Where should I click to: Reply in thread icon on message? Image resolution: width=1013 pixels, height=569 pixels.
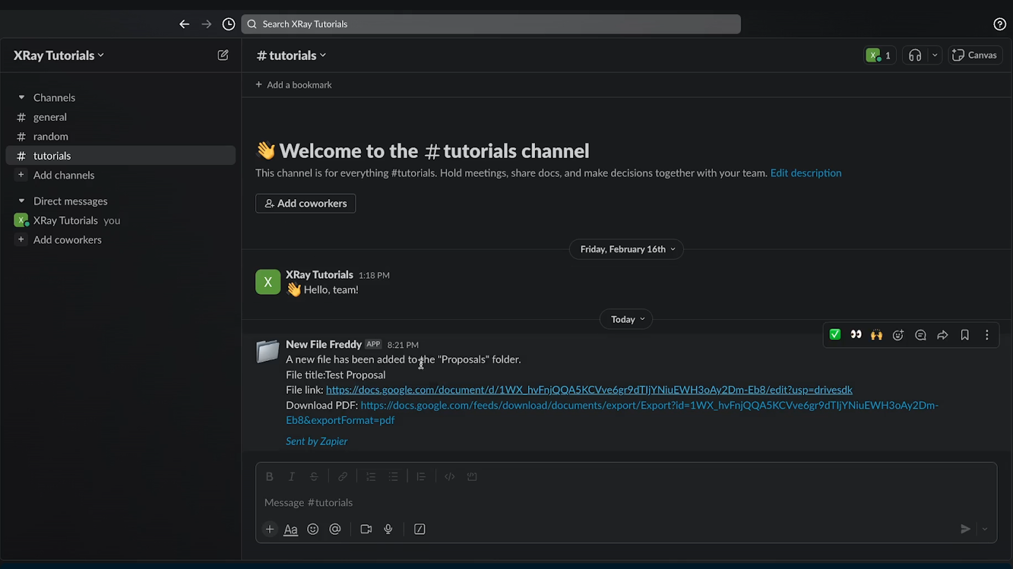pyautogui.click(x=921, y=335)
